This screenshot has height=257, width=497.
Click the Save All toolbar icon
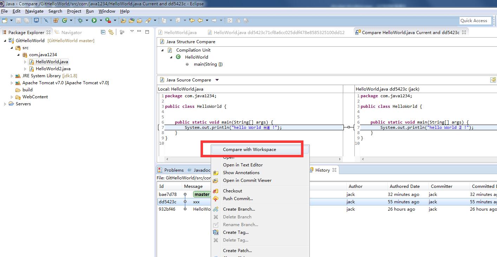[x=26, y=21]
